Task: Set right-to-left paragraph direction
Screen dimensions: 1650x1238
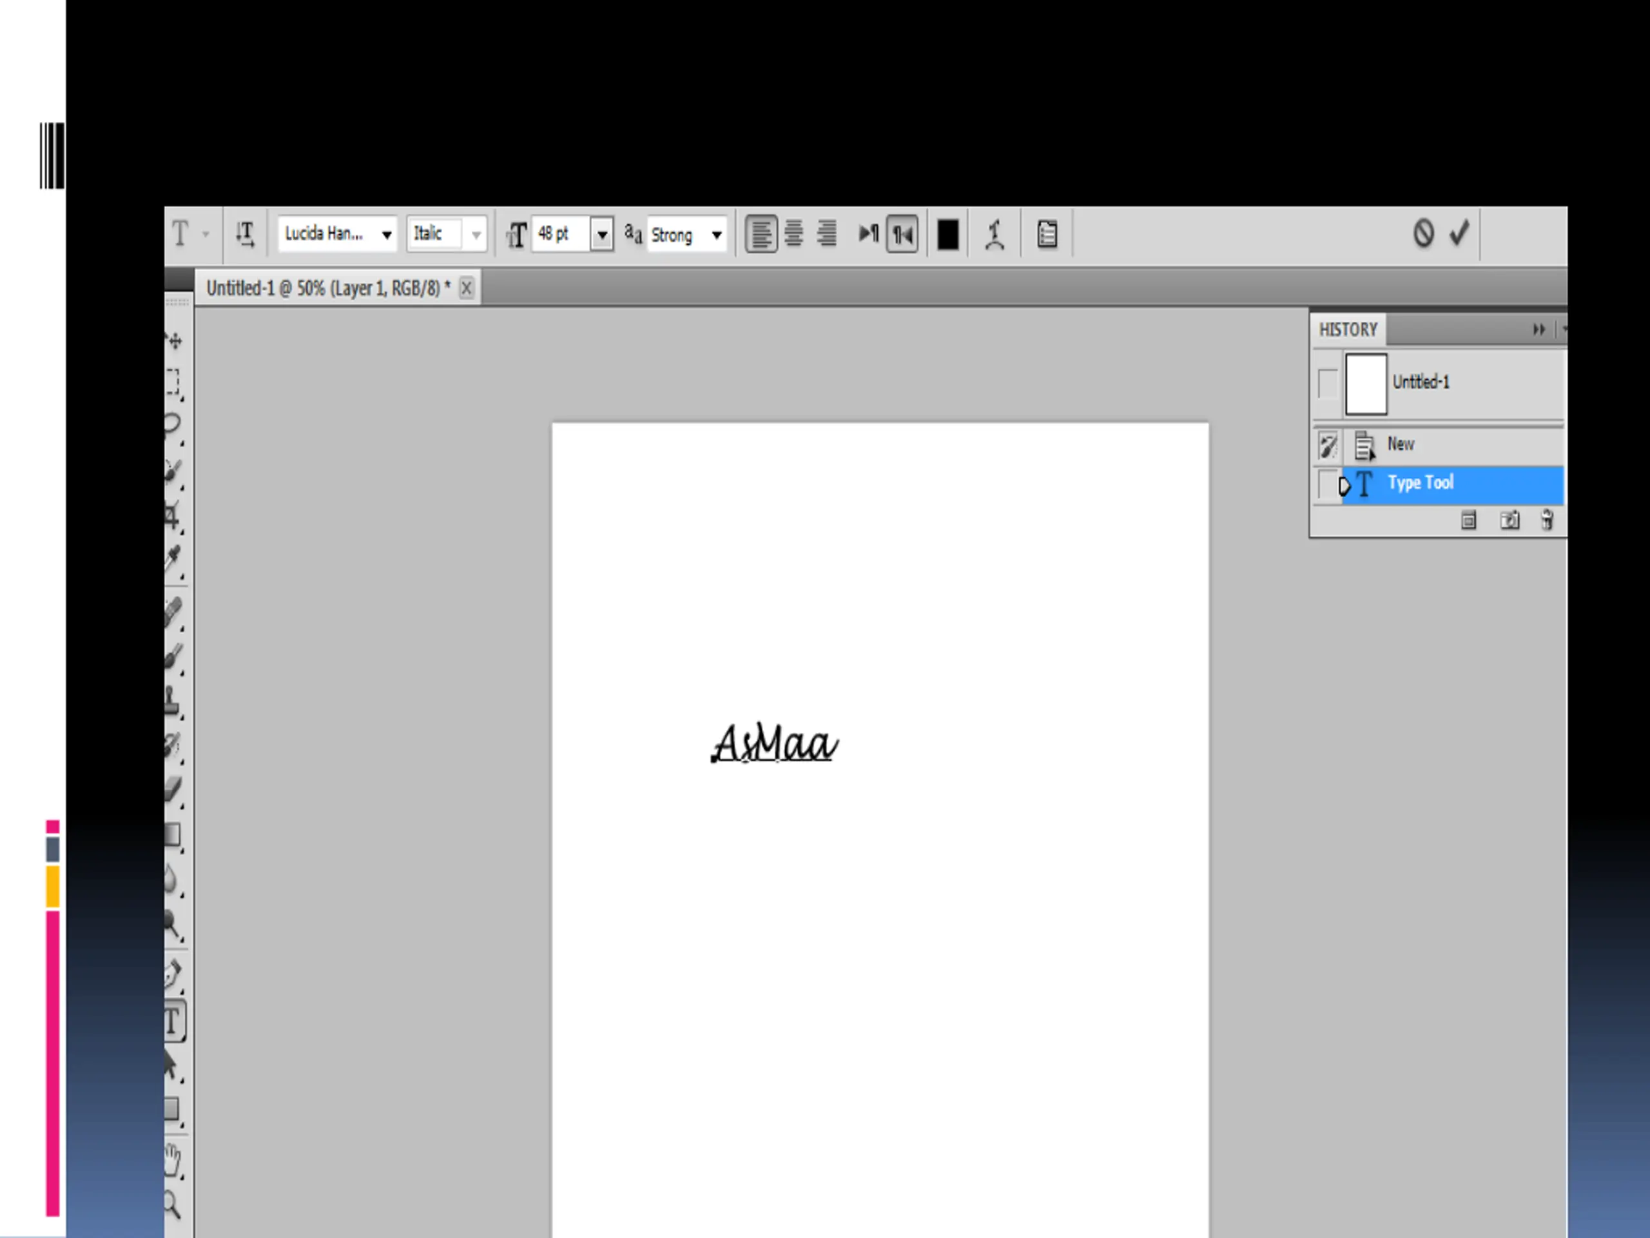Action: (x=902, y=235)
